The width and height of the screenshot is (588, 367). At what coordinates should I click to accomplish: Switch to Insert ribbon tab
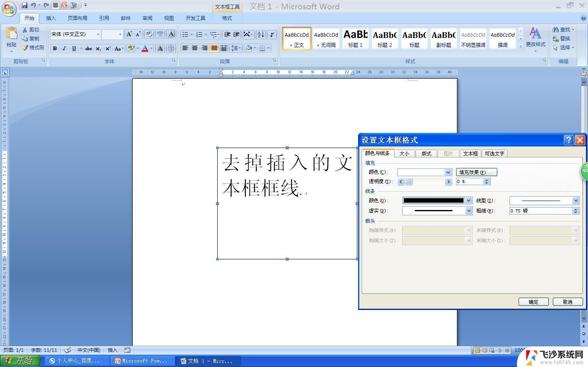click(51, 18)
